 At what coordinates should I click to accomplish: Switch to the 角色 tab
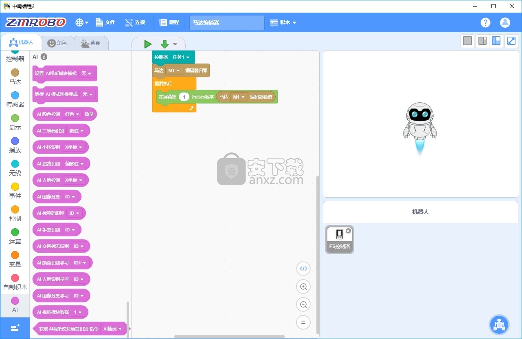click(57, 43)
